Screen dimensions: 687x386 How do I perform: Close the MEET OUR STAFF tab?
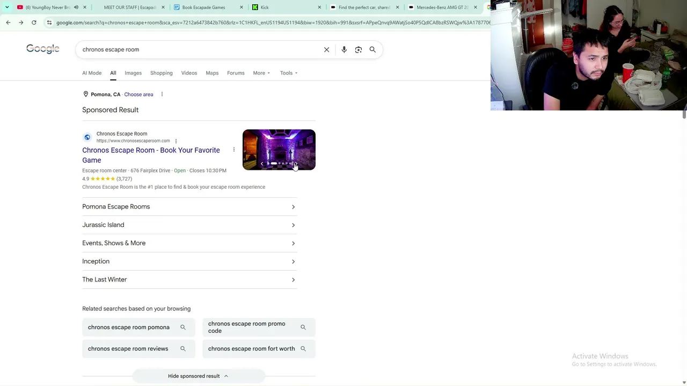[x=163, y=8]
